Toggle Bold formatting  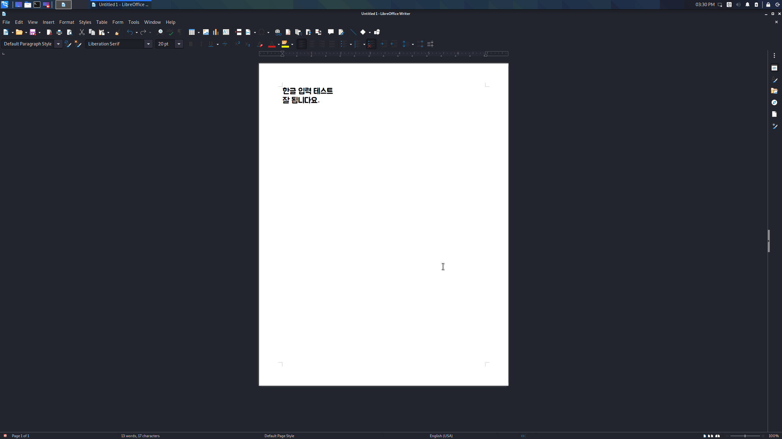pos(191,44)
